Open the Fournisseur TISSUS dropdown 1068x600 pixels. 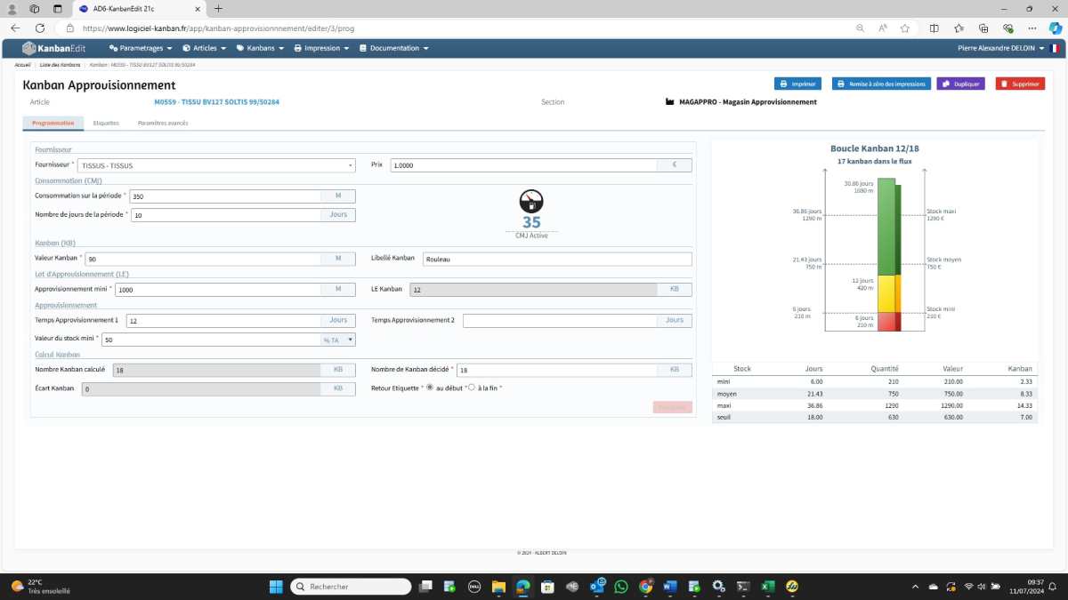click(x=216, y=165)
